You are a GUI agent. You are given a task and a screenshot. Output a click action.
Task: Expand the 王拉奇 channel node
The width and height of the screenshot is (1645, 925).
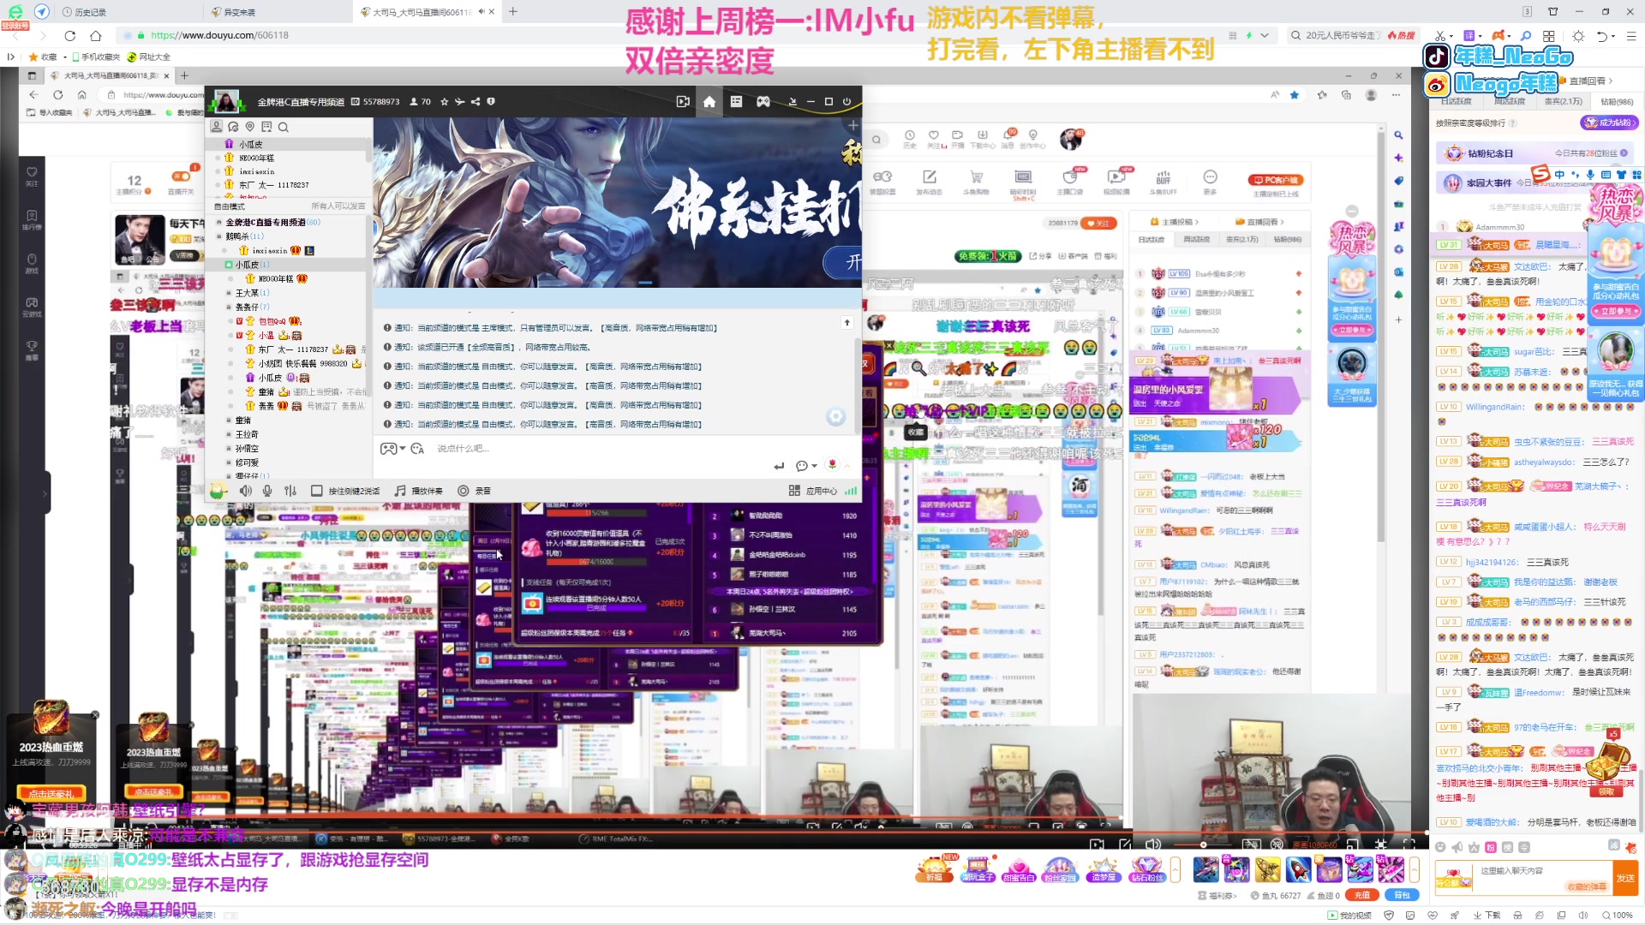tap(229, 435)
